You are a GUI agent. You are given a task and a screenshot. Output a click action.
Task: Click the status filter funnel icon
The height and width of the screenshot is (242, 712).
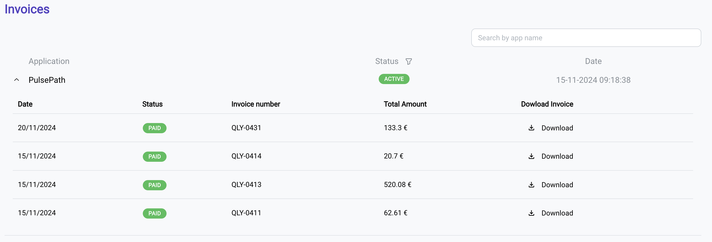click(x=409, y=61)
